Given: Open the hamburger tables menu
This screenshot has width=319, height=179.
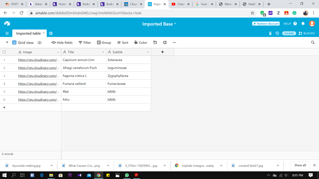Looking at the screenshot, I should click(x=7, y=33).
